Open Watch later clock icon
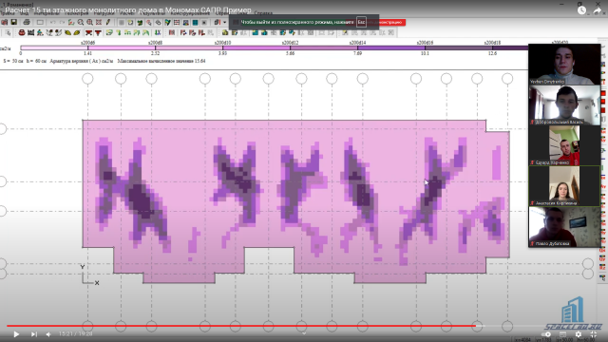 pyautogui.click(x=581, y=10)
